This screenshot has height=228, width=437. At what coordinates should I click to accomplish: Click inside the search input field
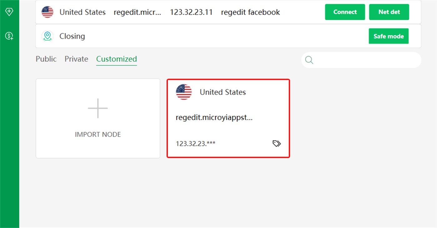pos(359,60)
